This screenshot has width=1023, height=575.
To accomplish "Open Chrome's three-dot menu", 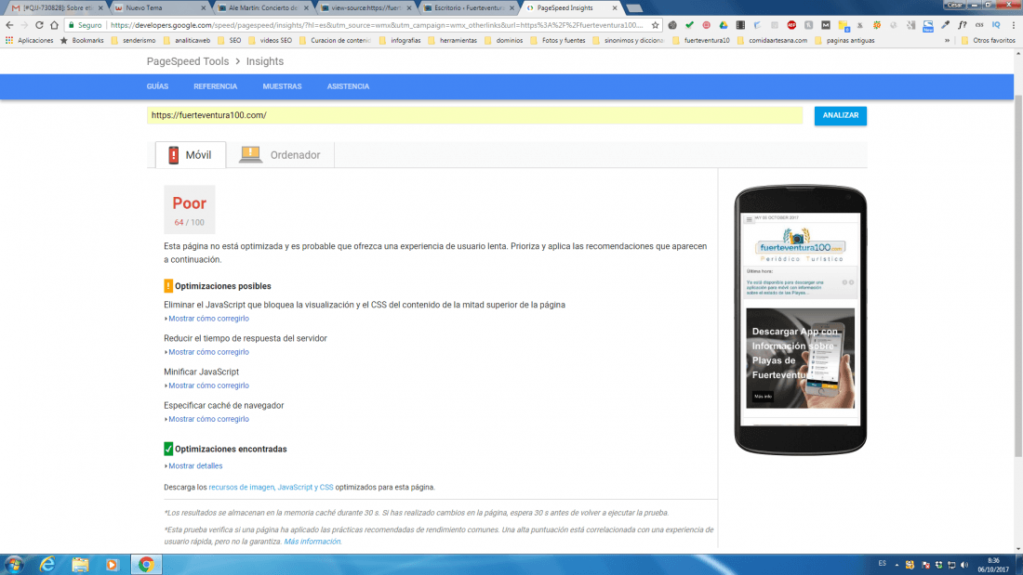I will [x=1013, y=25].
